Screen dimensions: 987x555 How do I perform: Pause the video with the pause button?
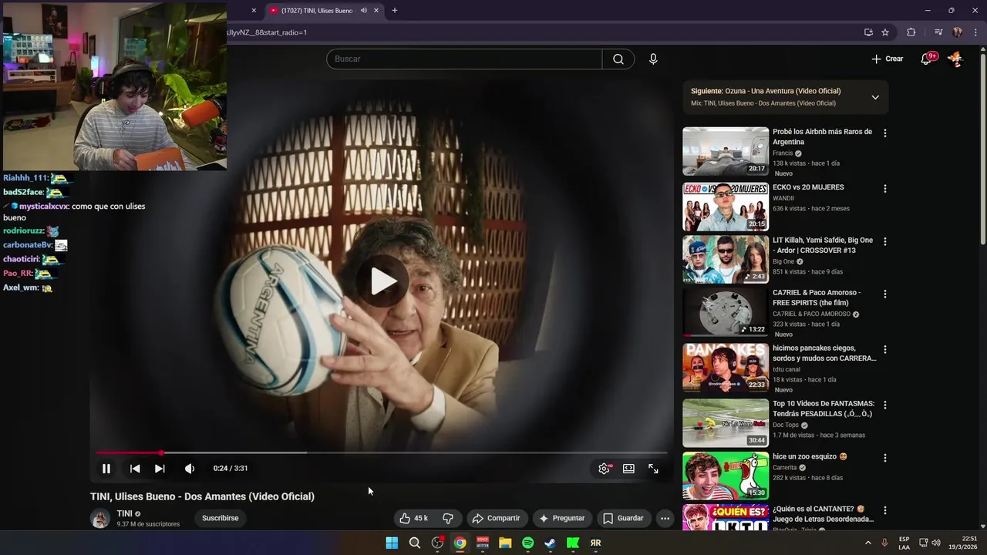106,469
